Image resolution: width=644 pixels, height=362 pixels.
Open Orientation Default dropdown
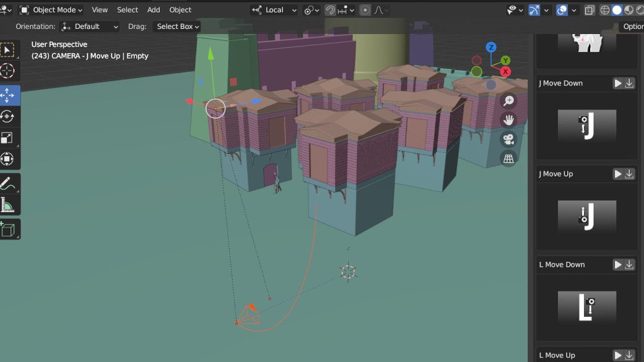pos(89,27)
